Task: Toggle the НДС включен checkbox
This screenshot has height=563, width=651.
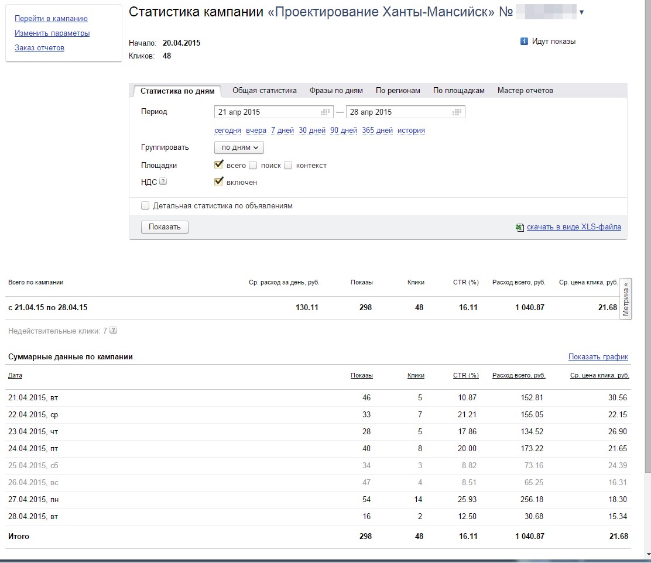Action: pyautogui.click(x=218, y=182)
